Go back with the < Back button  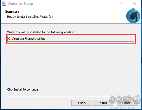[x=82, y=103]
